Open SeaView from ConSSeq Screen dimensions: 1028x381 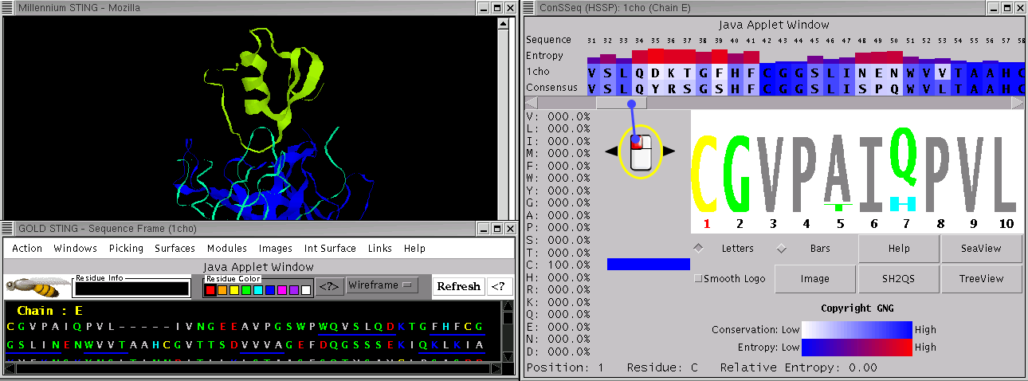pyautogui.click(x=981, y=249)
